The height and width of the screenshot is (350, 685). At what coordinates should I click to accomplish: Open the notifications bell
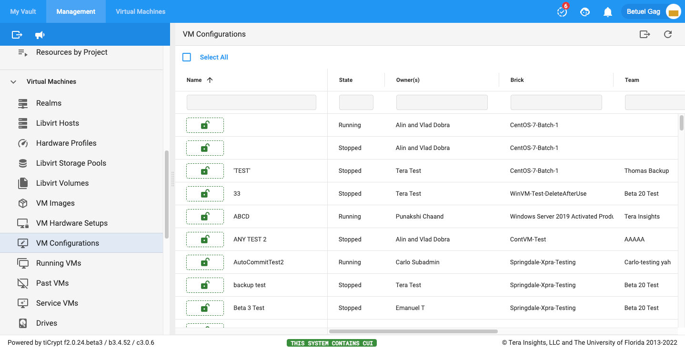[607, 12]
